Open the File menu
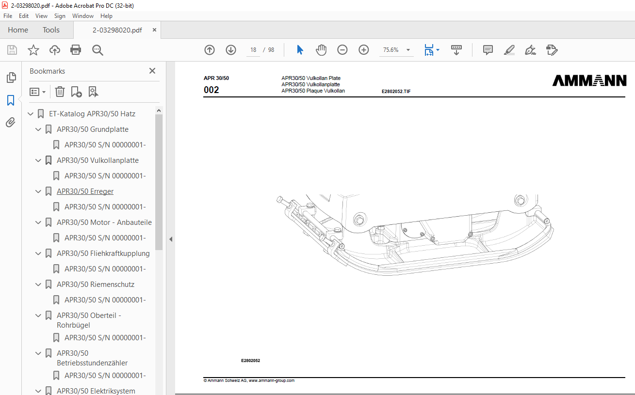The image size is (635, 395). pos(8,16)
